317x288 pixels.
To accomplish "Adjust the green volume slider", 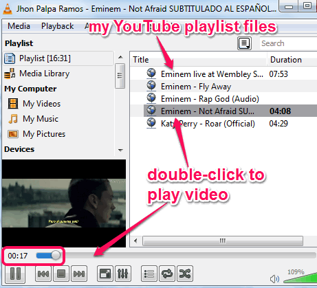I will [x=300, y=278].
